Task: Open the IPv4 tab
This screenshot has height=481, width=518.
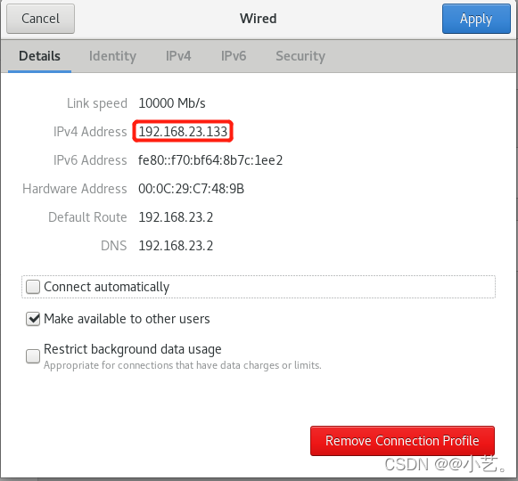Action: point(178,56)
